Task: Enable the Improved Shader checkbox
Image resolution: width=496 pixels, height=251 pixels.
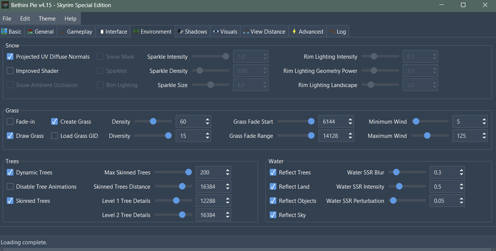Action: (10, 71)
